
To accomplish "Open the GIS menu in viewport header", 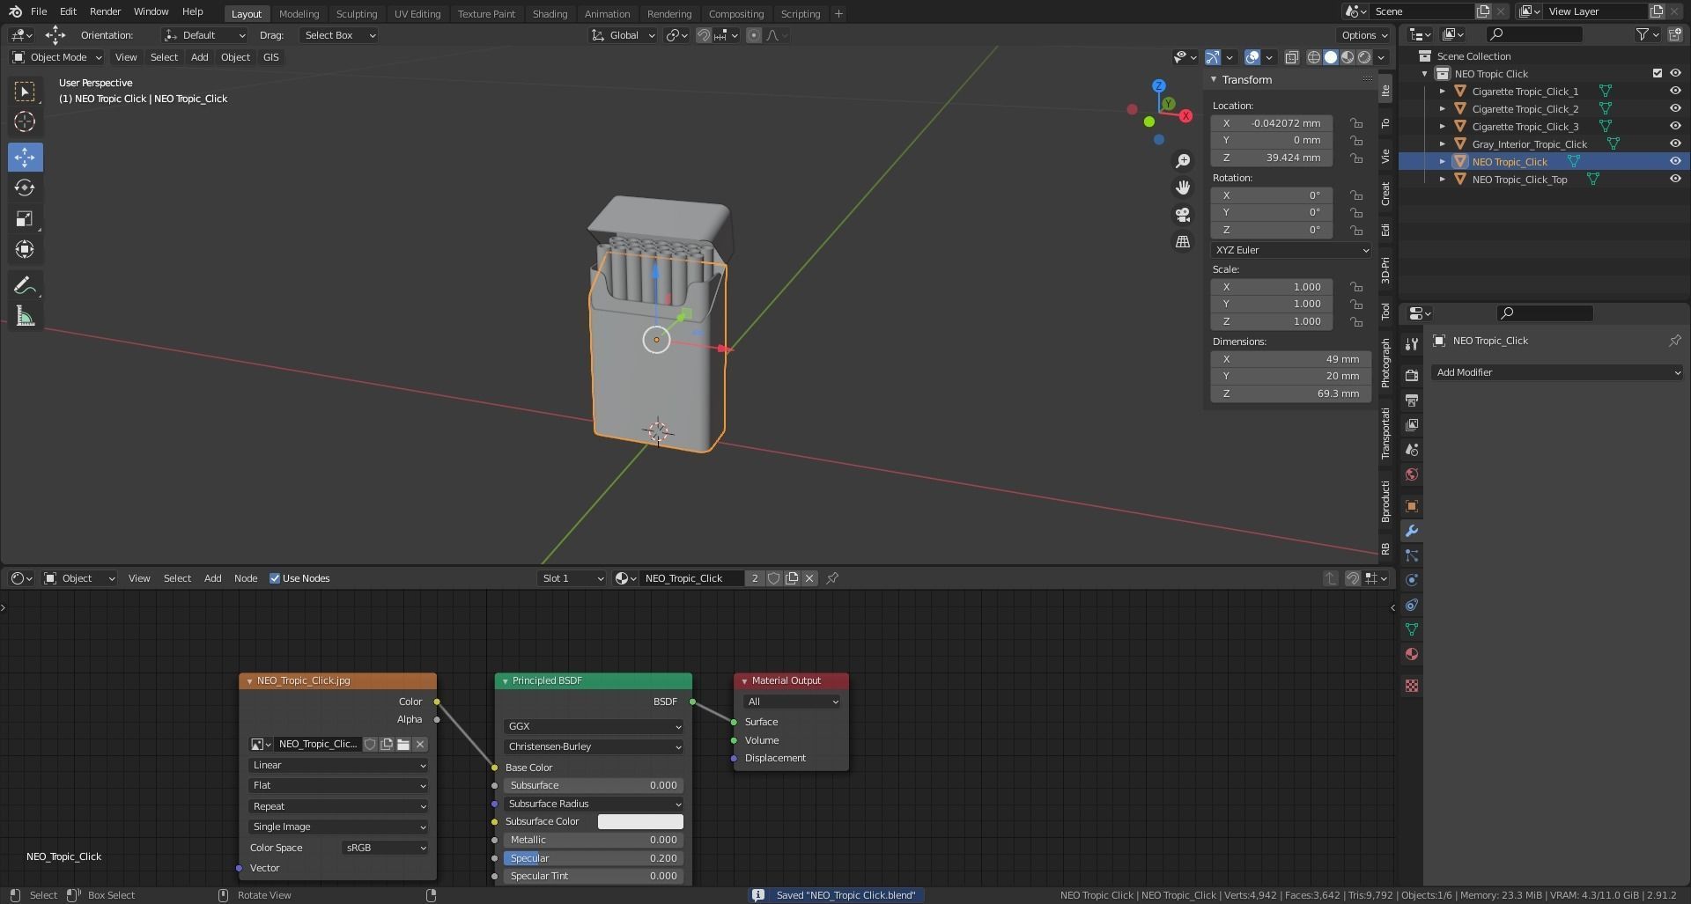I will 270,57.
